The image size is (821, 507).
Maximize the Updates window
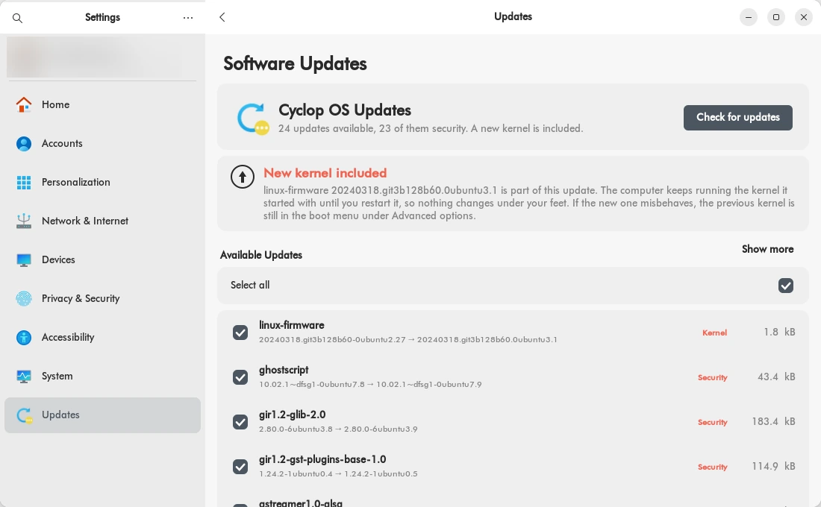(776, 17)
